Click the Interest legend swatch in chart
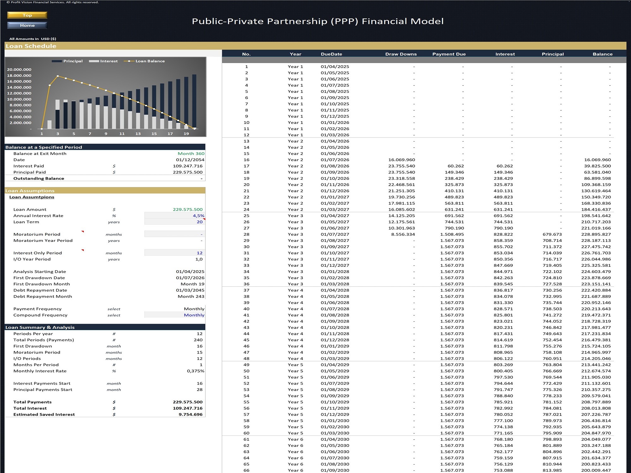631x473 pixels. (94, 61)
